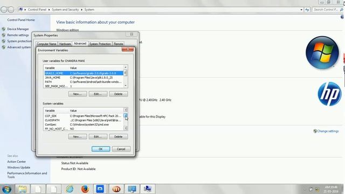345x194 pixels.
Task: Cancel the Environment Variables dialog
Action: [121, 149]
